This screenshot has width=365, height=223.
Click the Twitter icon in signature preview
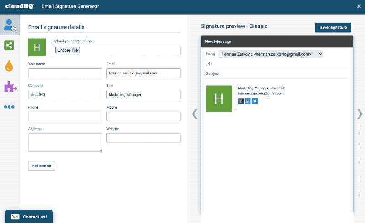(255, 101)
